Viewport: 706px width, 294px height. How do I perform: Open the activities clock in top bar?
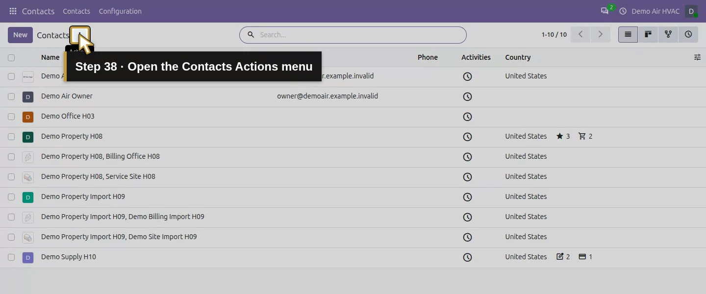(x=623, y=11)
